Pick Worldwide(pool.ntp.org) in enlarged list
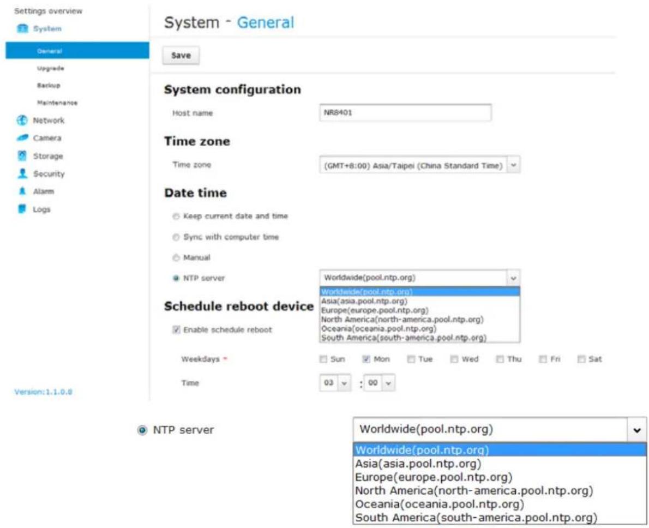649x528 pixels. click(500, 450)
